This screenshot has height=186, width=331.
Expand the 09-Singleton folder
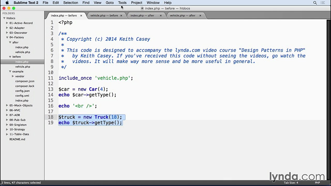tap(7, 125)
